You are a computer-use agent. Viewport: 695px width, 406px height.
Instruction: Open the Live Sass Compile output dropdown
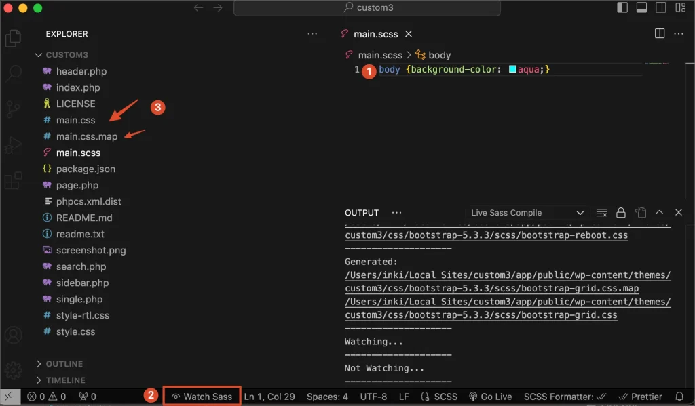pyautogui.click(x=527, y=213)
